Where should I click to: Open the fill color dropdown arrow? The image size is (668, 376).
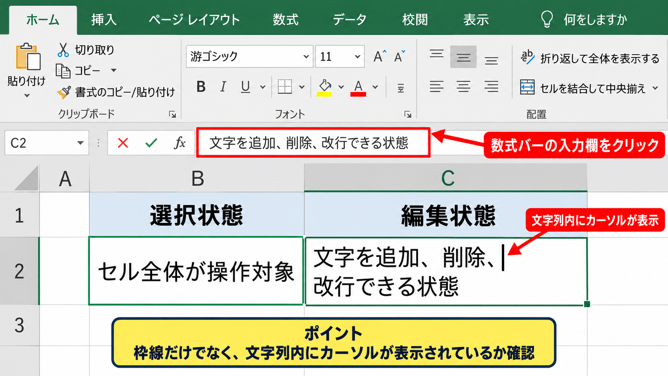coord(341,87)
